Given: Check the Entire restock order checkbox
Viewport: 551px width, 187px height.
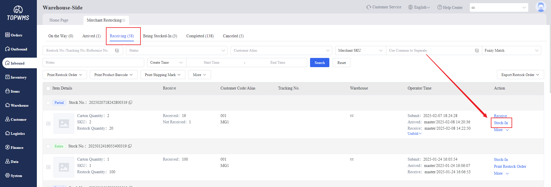Looking at the screenshot, I should tap(48, 146).
